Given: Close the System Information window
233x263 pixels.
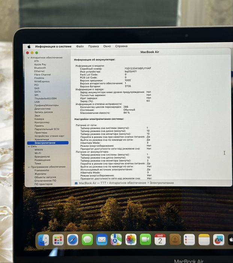Looking at the screenshot, I should (28, 53).
